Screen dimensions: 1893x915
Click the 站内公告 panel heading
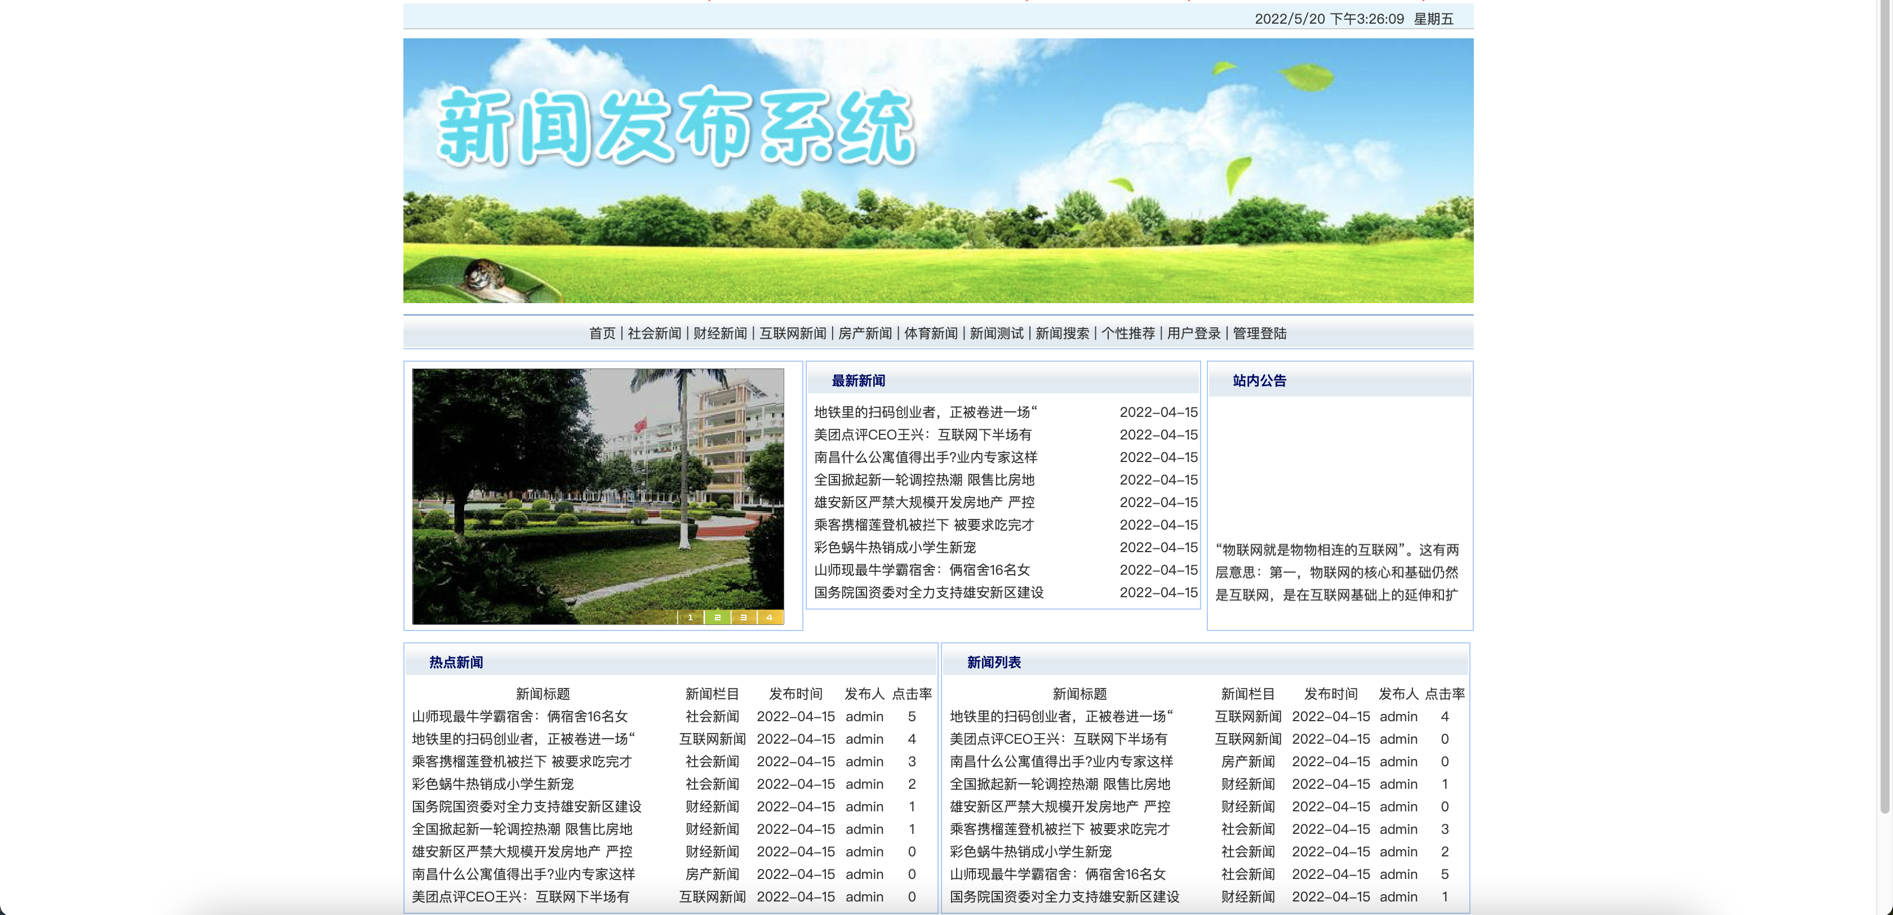click(1259, 381)
